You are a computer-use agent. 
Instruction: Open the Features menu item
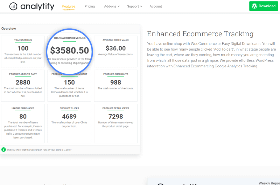(69, 6)
